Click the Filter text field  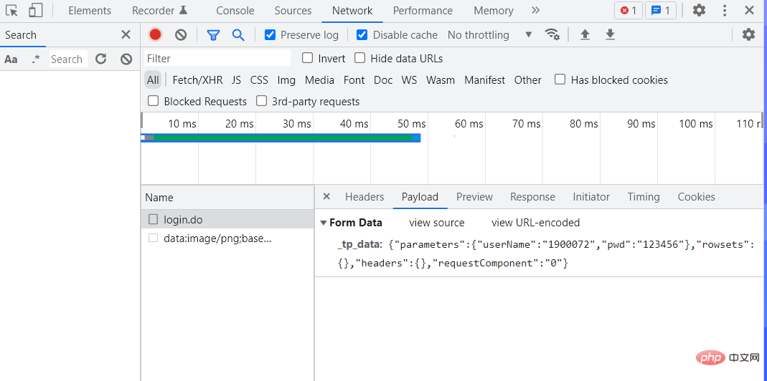coord(217,59)
